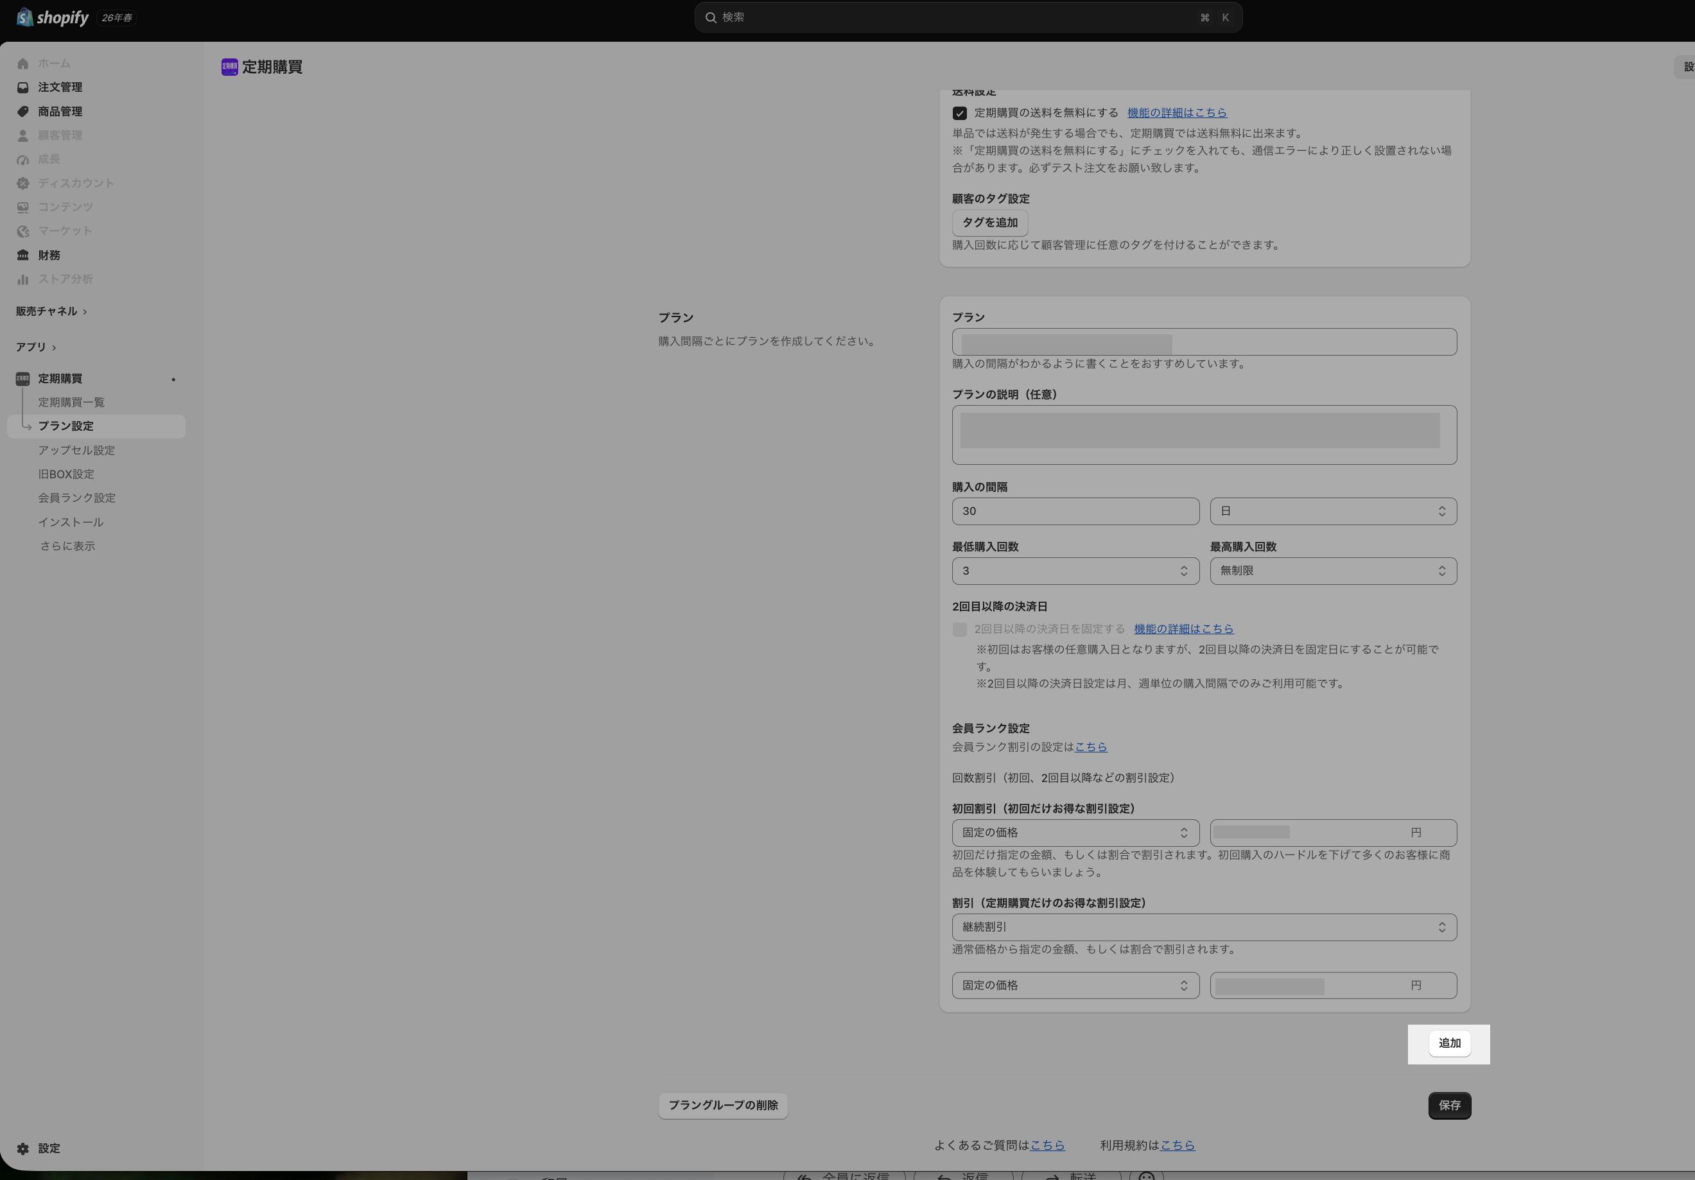The height and width of the screenshot is (1180, 1695).
Task: Open the 継続割引 dropdown
Action: (x=1205, y=927)
